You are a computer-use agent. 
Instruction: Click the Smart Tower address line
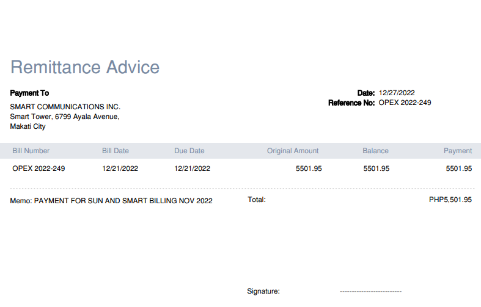pos(65,117)
